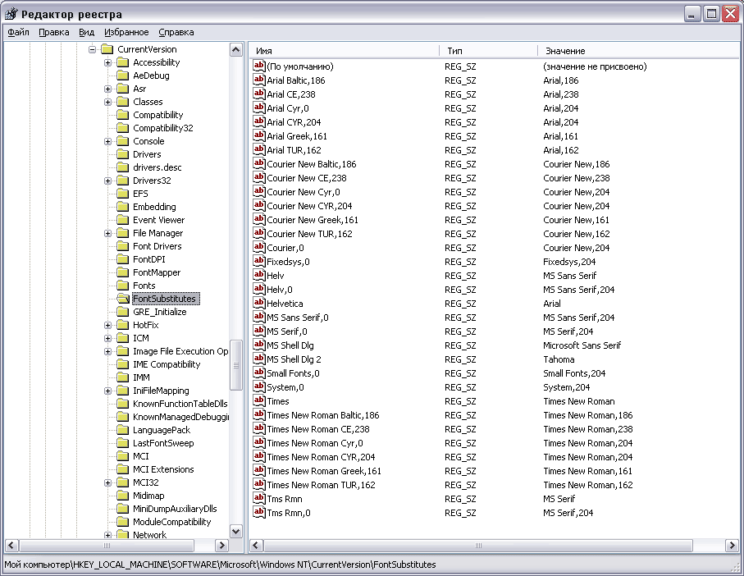Click the LanguagePack folder icon
This screenshot has height=576, width=744.
click(123, 430)
